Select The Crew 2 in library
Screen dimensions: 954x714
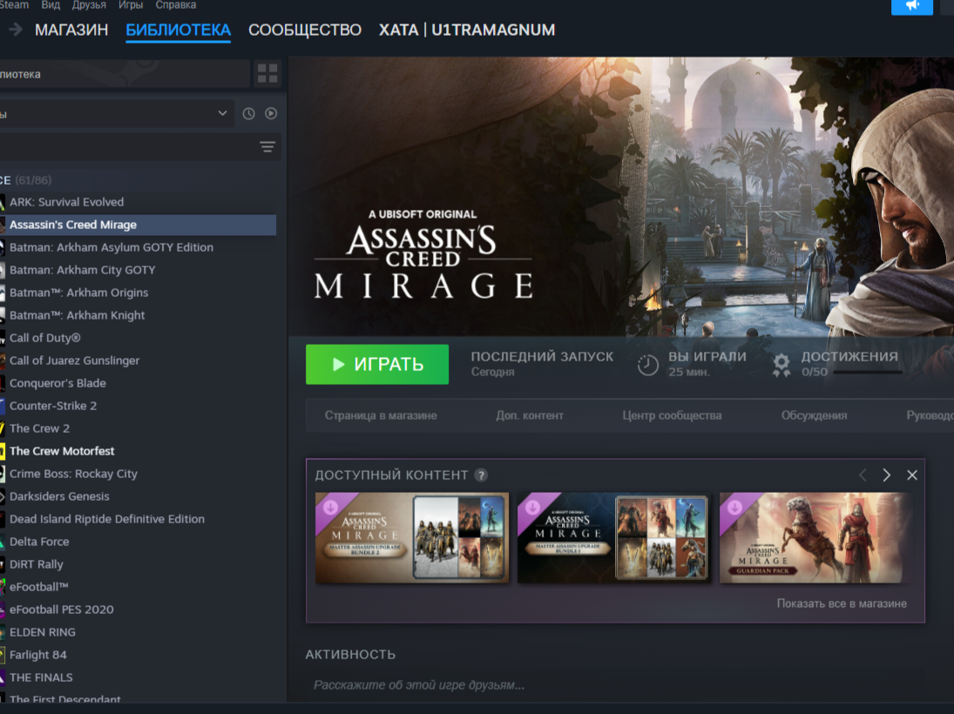(x=139, y=428)
